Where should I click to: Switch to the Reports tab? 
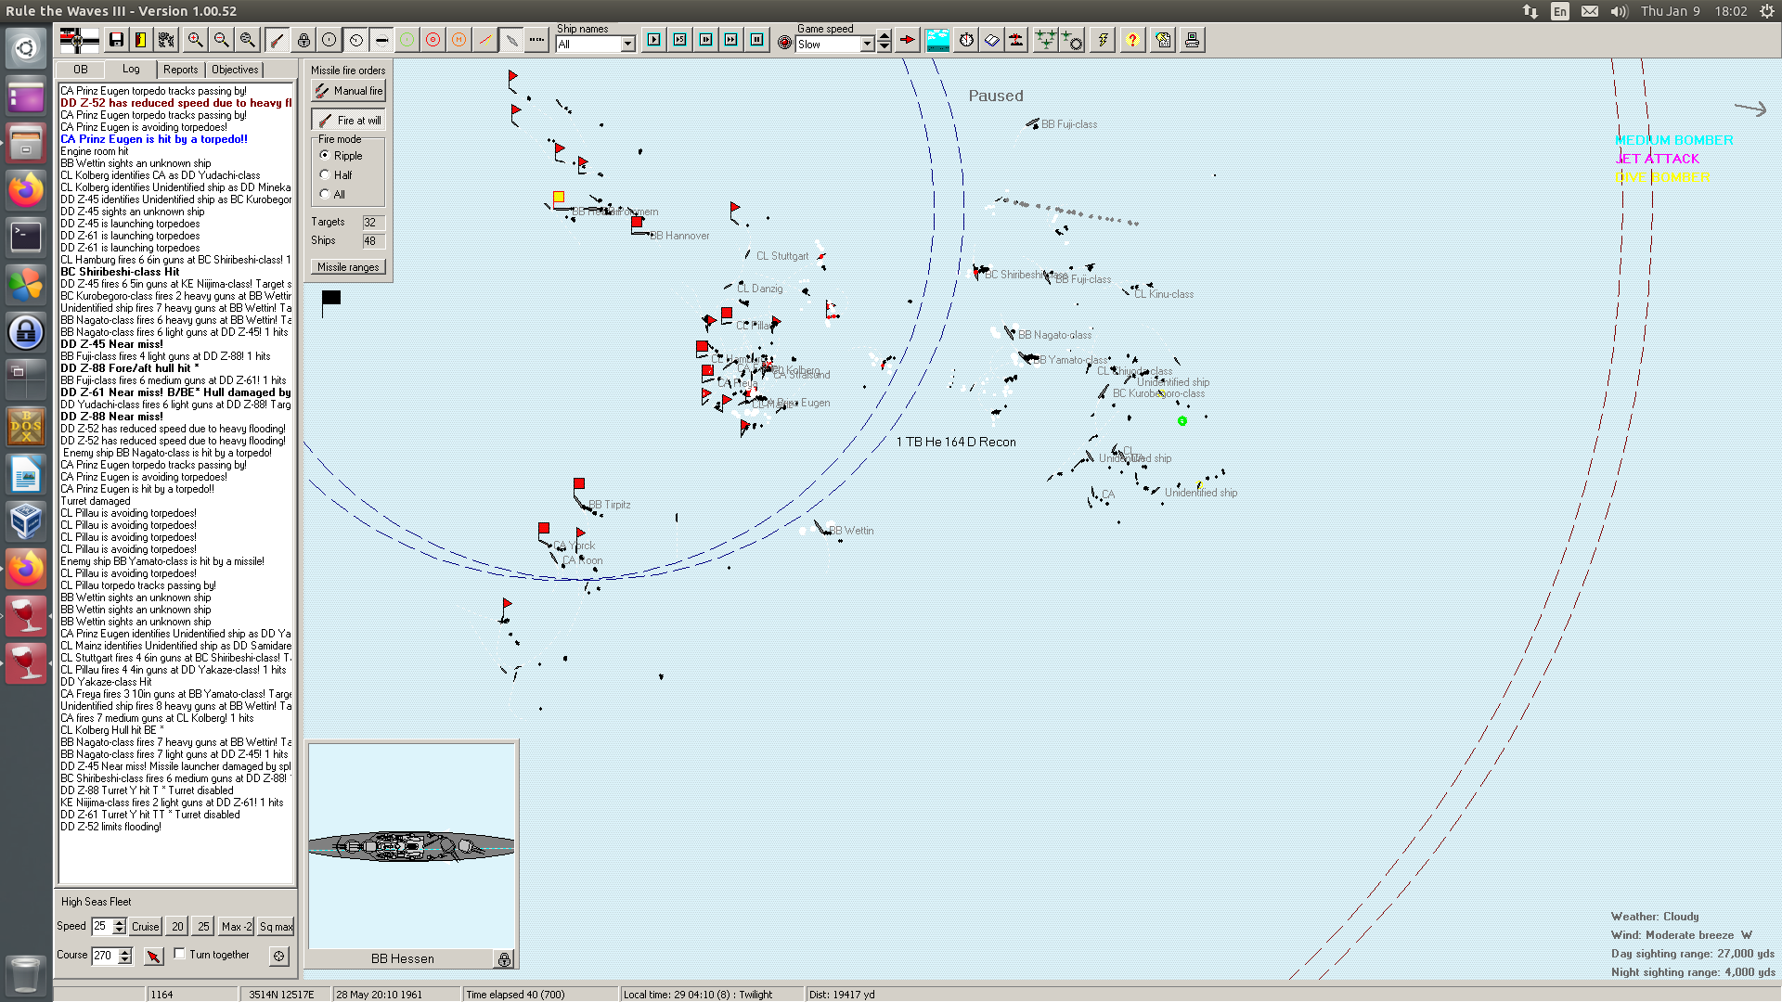click(x=180, y=70)
